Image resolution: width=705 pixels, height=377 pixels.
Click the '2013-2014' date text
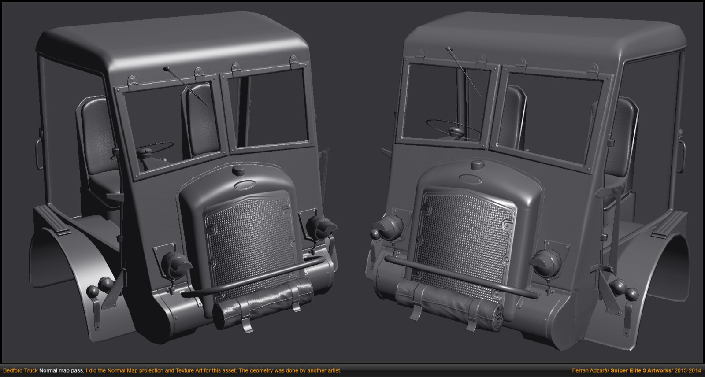coord(688,370)
